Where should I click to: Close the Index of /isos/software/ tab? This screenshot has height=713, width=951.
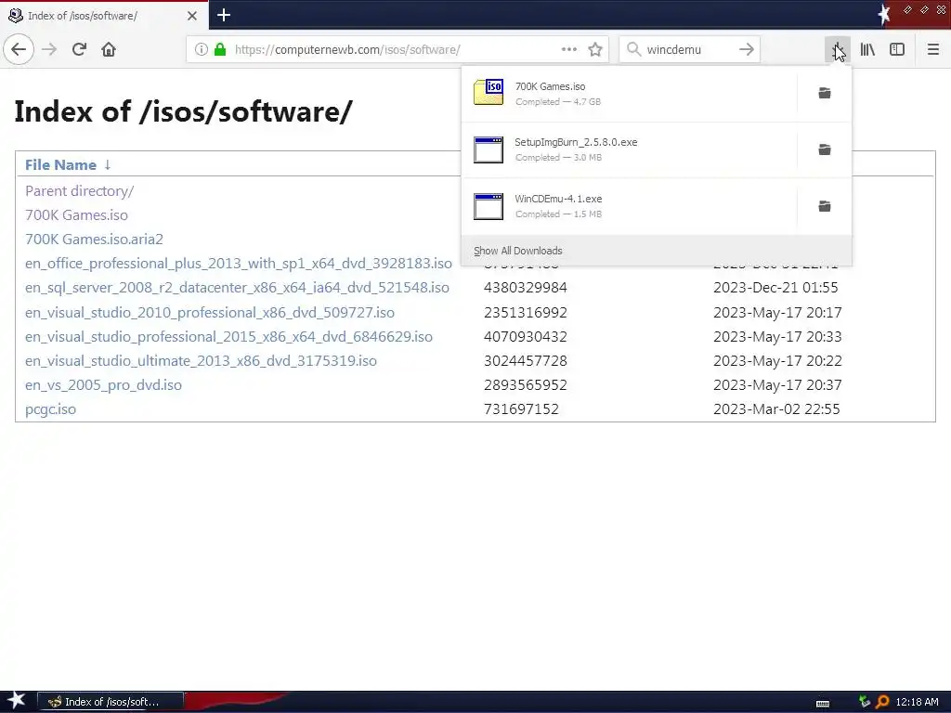pyautogui.click(x=192, y=16)
